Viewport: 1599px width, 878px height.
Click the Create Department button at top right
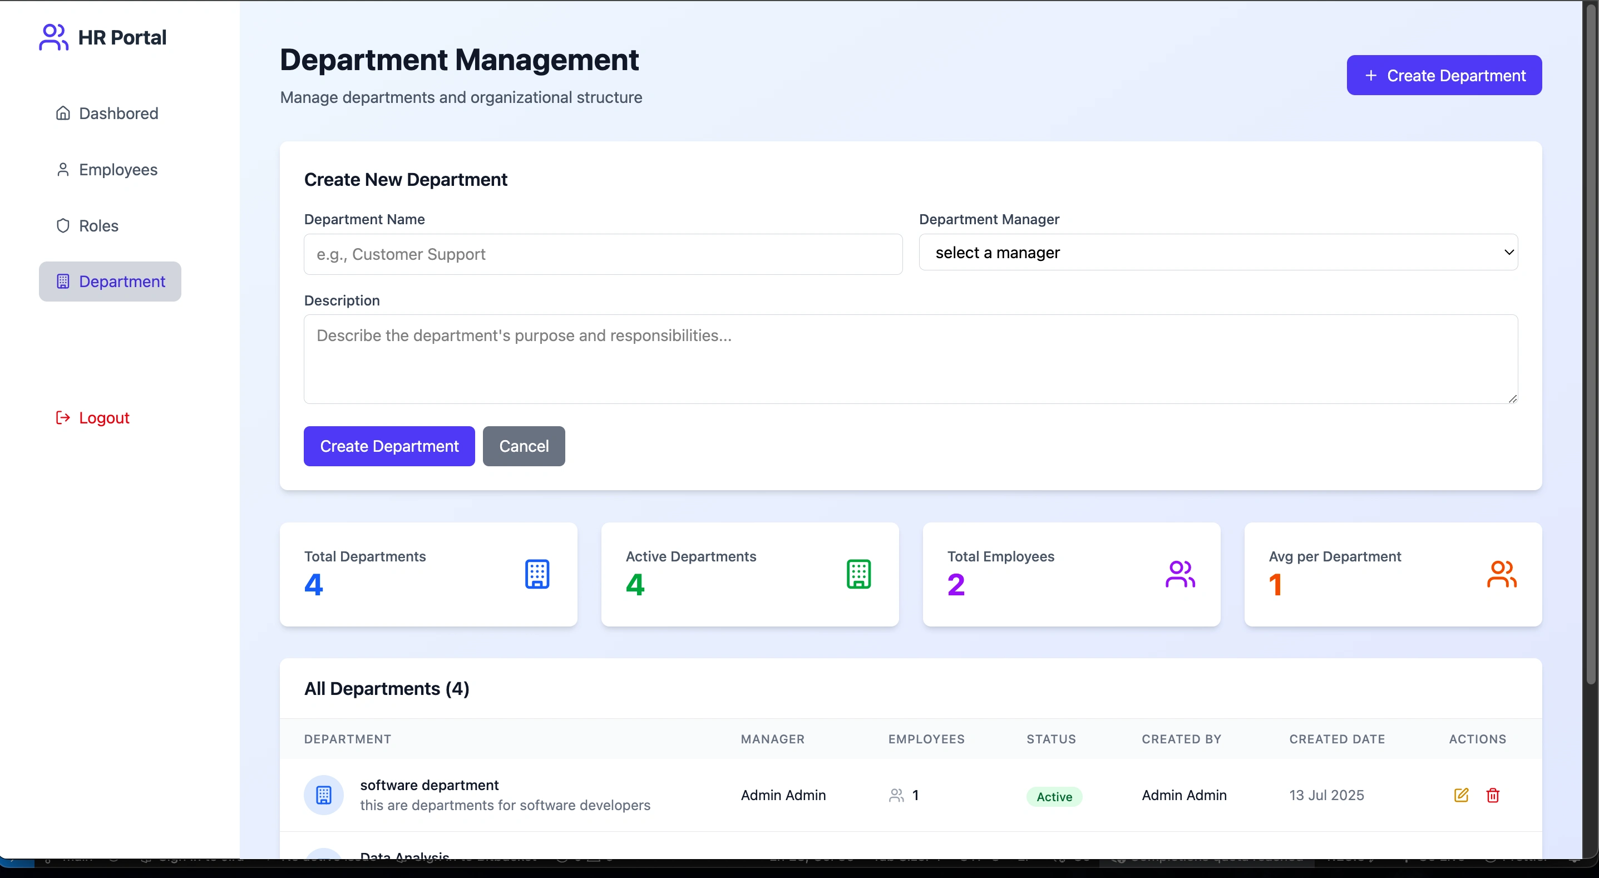coord(1444,75)
